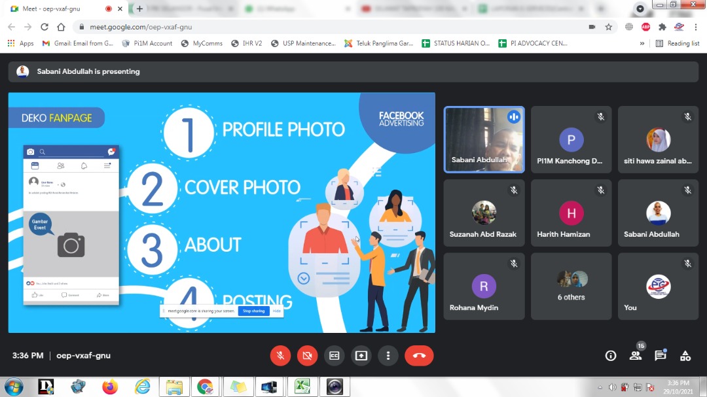Open the Apps bookmark shortcut
The image size is (707, 397).
click(20, 43)
